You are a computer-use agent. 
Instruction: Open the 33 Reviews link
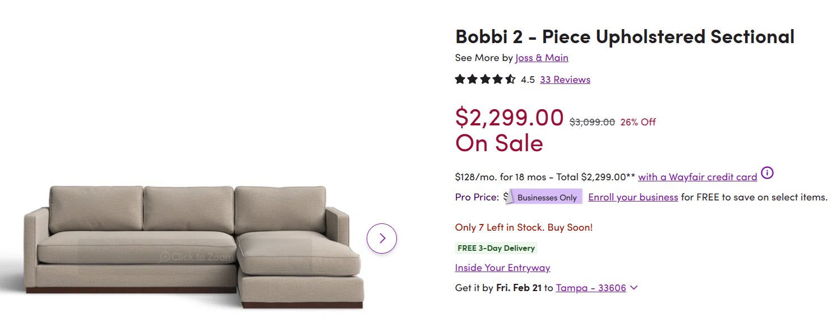click(565, 79)
